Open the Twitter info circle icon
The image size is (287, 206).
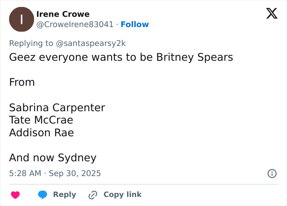(x=272, y=174)
